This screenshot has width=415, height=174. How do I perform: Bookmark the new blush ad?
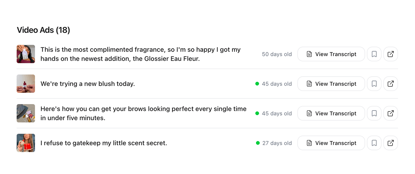(x=374, y=84)
